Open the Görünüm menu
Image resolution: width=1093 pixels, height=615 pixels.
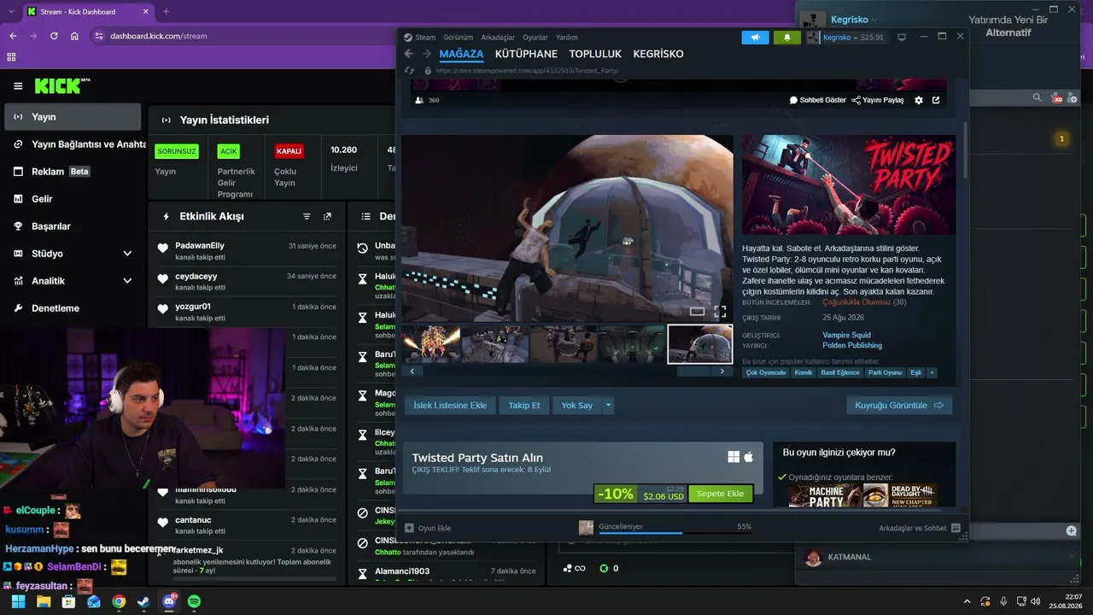click(x=459, y=38)
